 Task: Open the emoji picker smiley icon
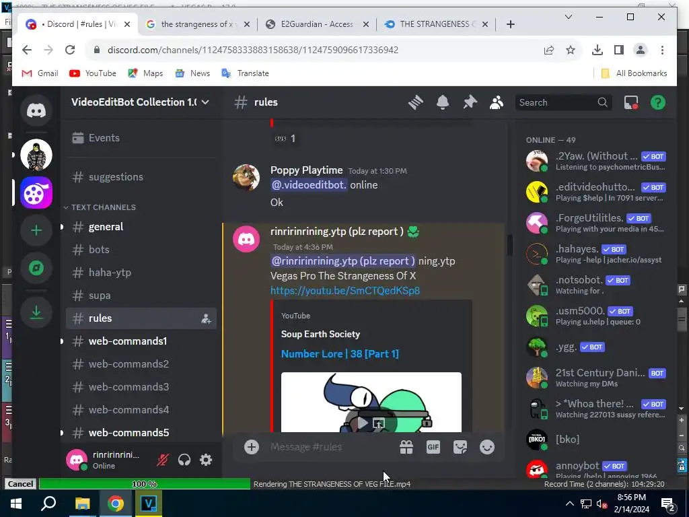(487, 447)
